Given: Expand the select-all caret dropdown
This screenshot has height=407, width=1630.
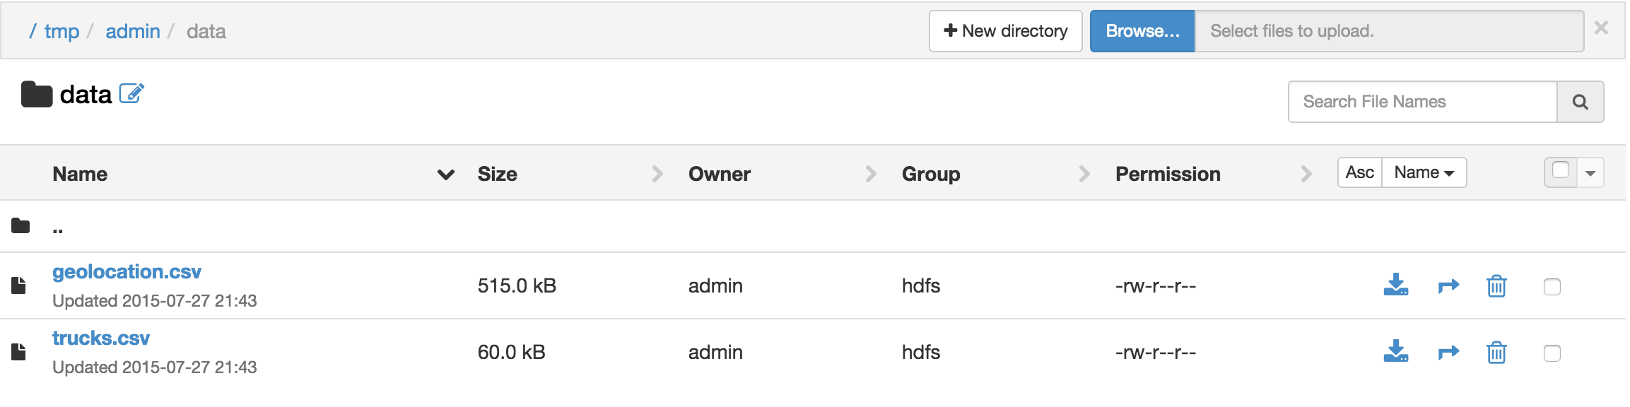Looking at the screenshot, I should click(1590, 173).
